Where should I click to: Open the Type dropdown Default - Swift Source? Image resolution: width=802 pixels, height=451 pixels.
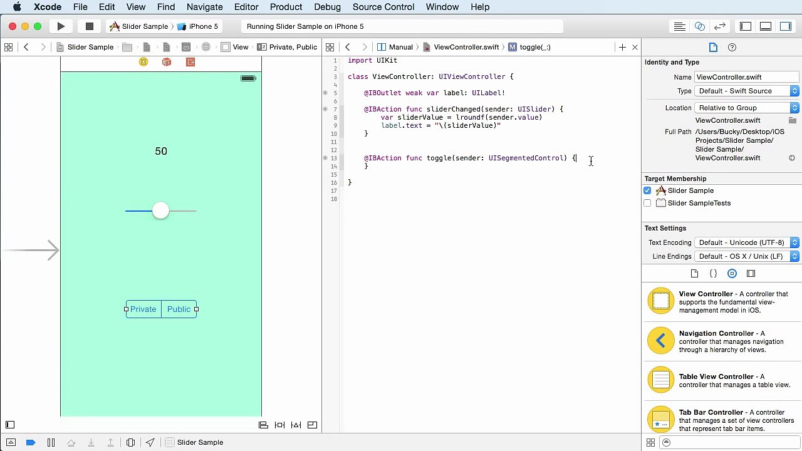pyautogui.click(x=747, y=91)
